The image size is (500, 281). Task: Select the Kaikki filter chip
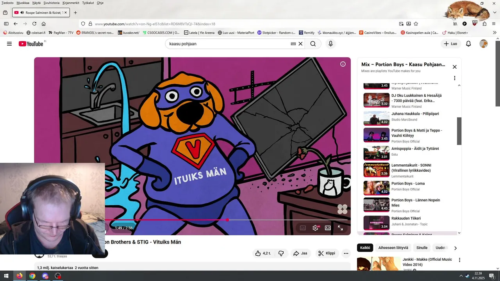365,248
